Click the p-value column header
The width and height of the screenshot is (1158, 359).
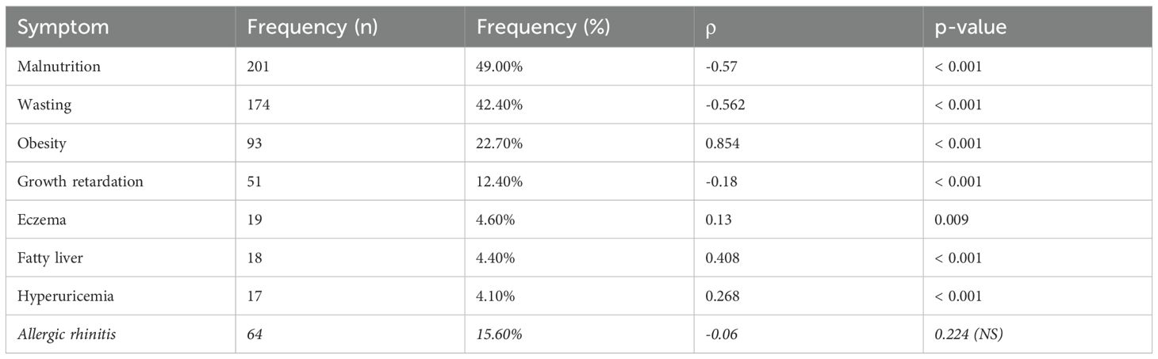click(968, 26)
